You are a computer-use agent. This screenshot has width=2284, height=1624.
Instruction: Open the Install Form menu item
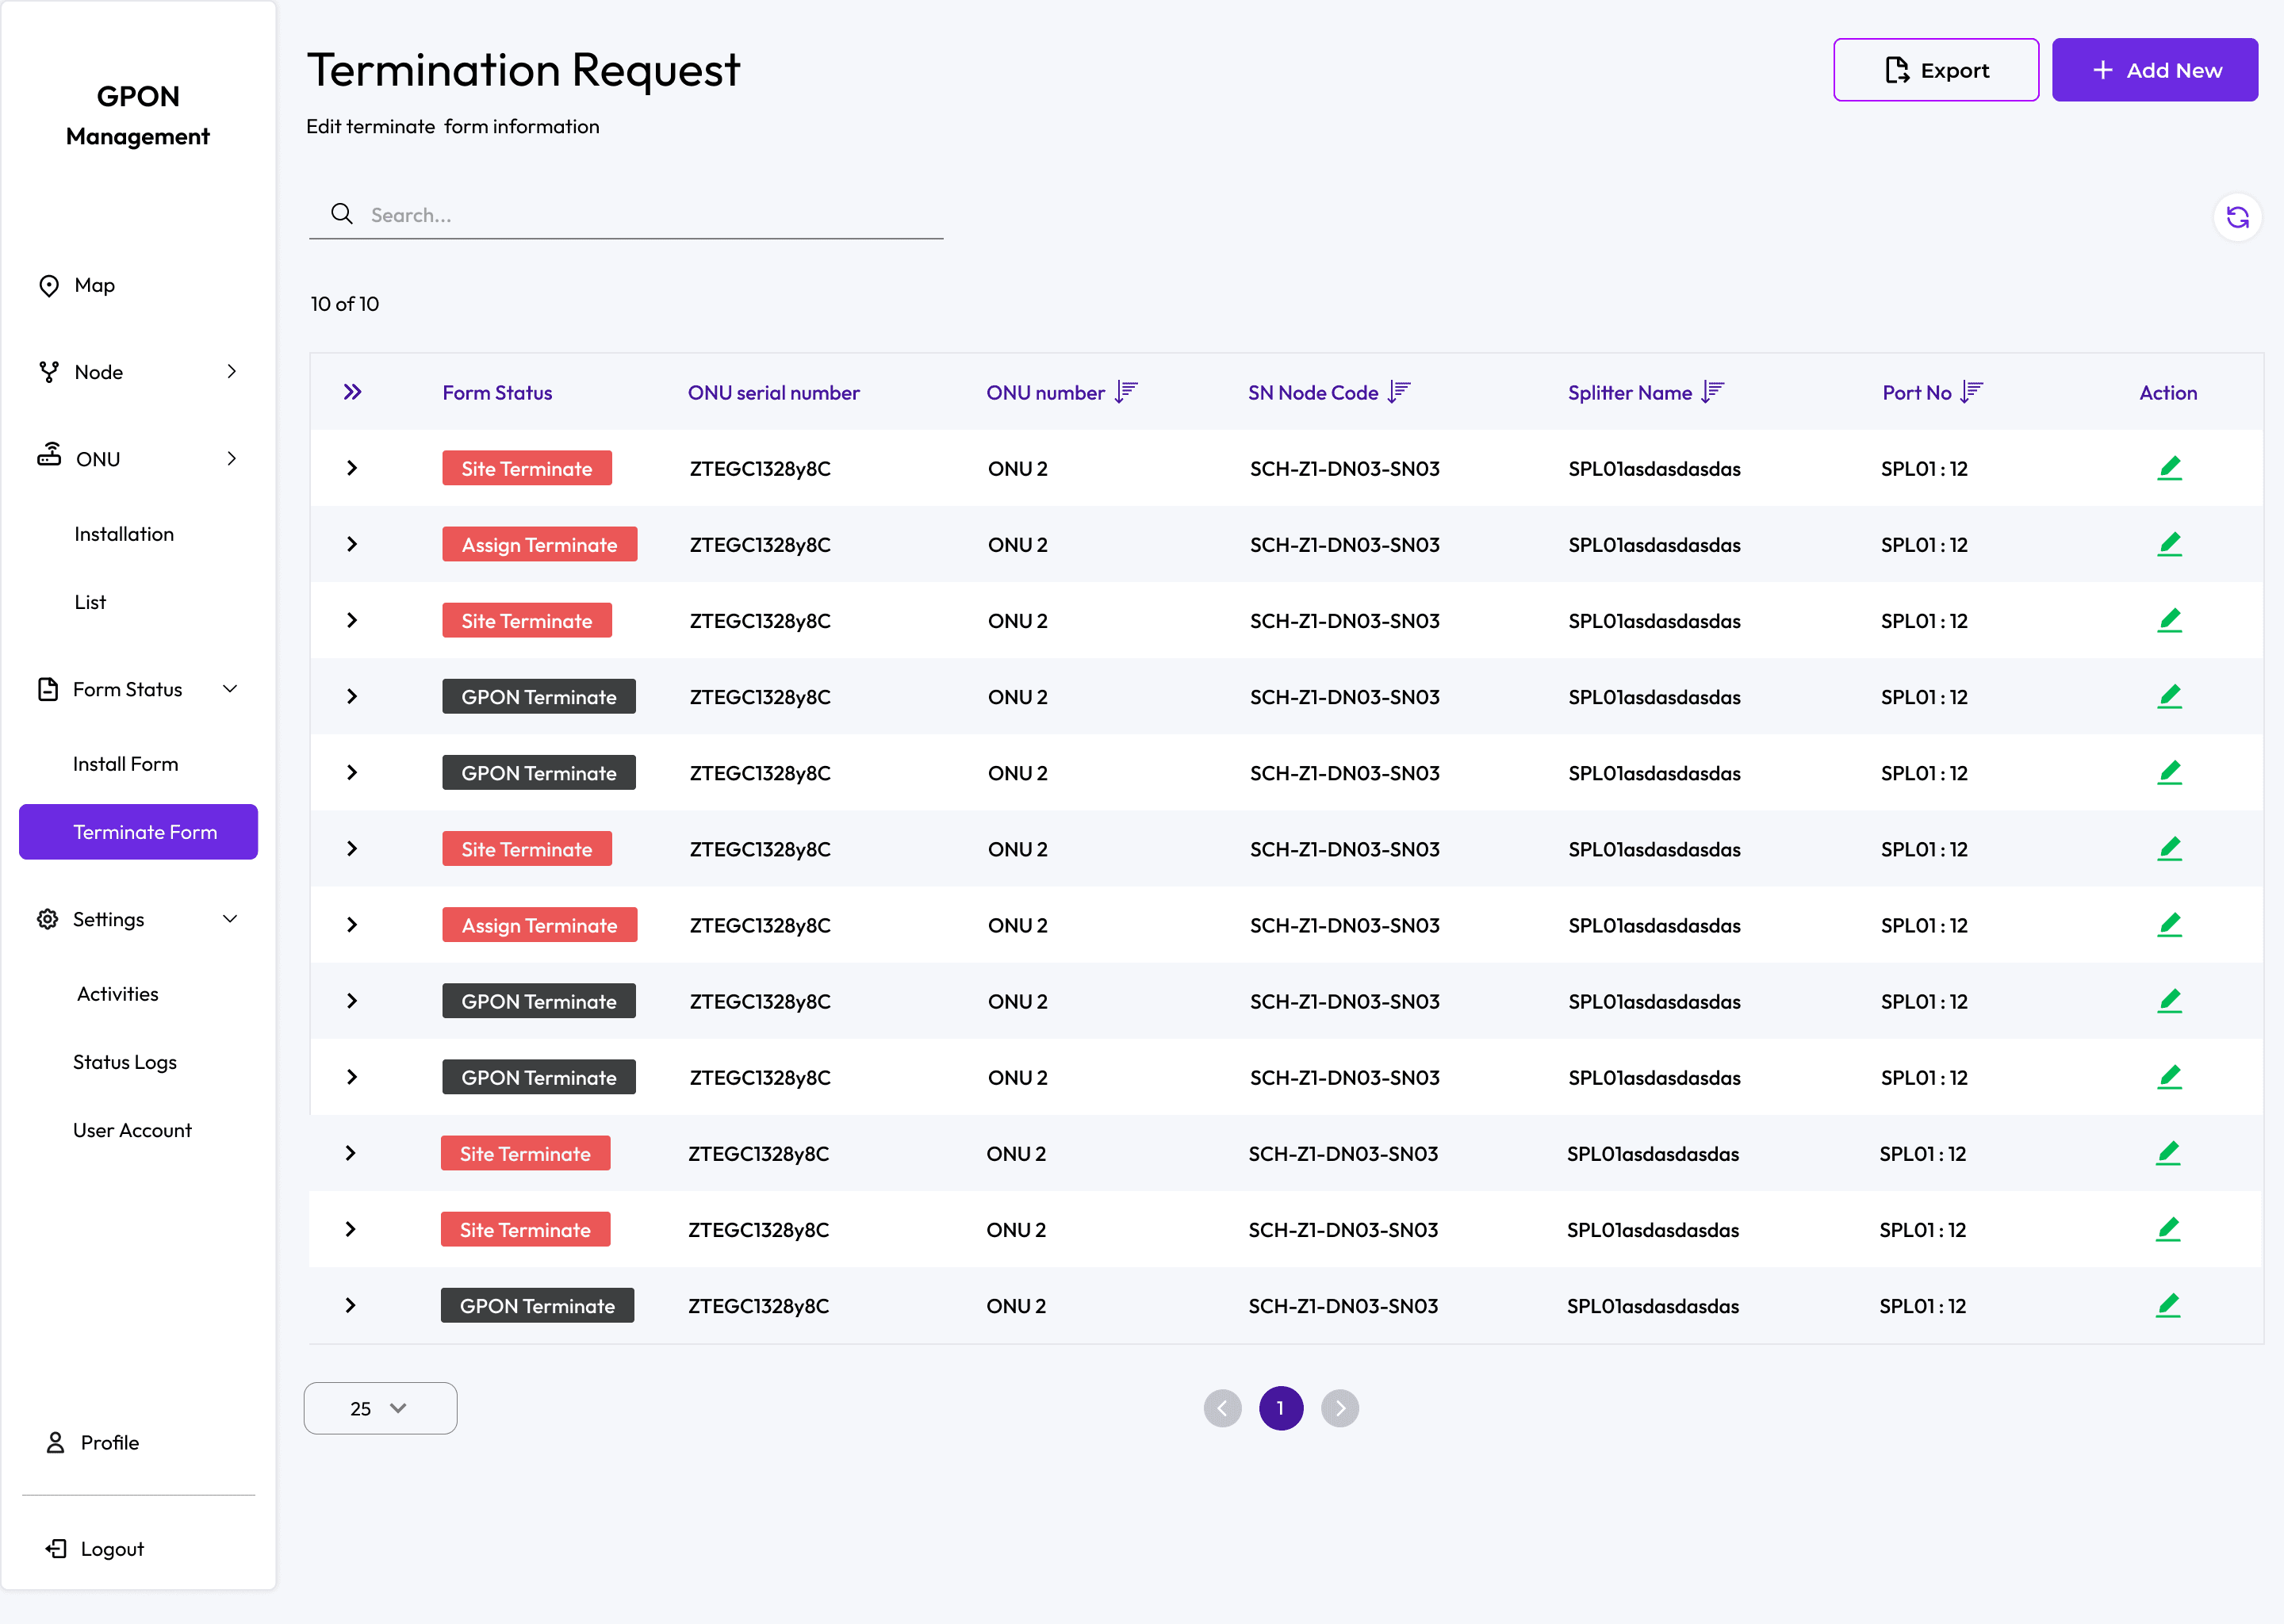click(126, 764)
